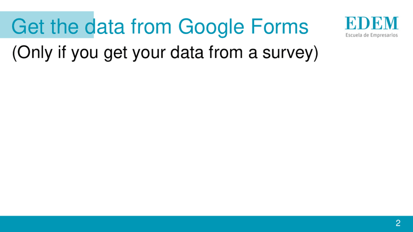Click the word "Forms" in the title
Viewport: 413px width, 232px height.
282,26
